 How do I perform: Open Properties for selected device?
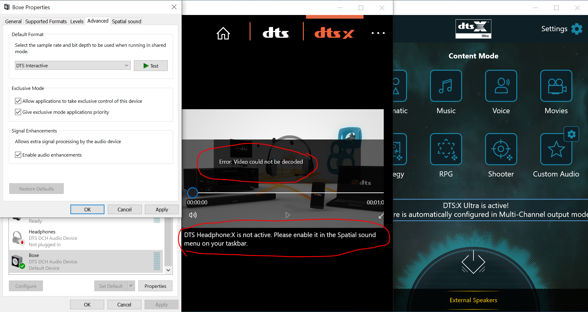[x=155, y=286]
